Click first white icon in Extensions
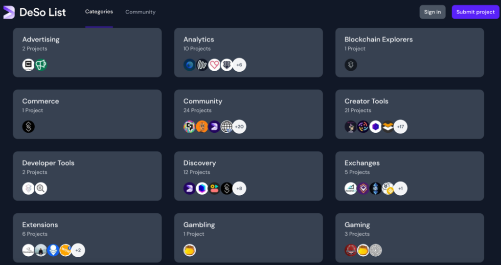The image size is (501, 265). pos(28,250)
